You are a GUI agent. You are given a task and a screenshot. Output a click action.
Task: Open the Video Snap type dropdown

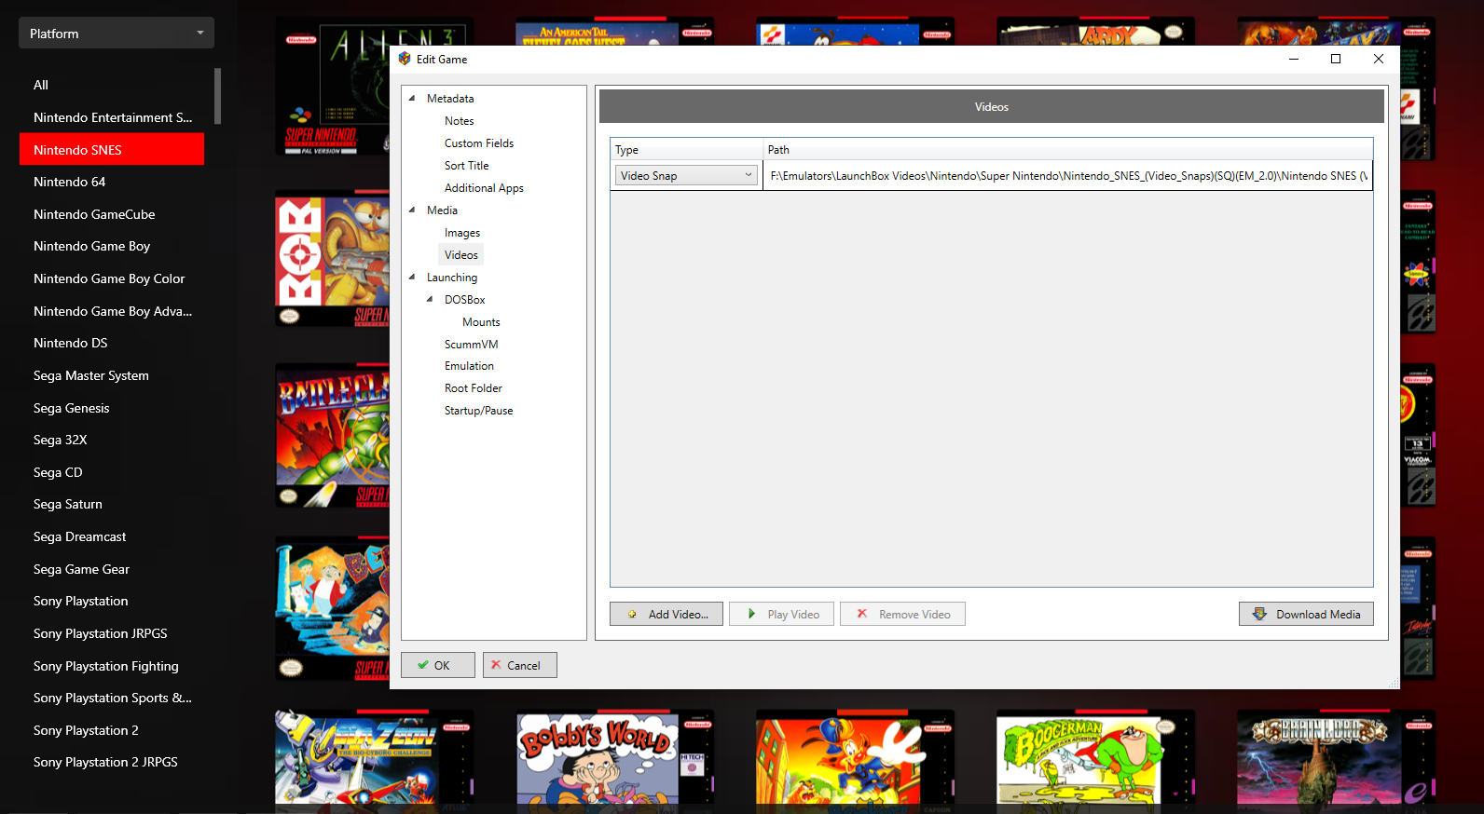click(686, 175)
